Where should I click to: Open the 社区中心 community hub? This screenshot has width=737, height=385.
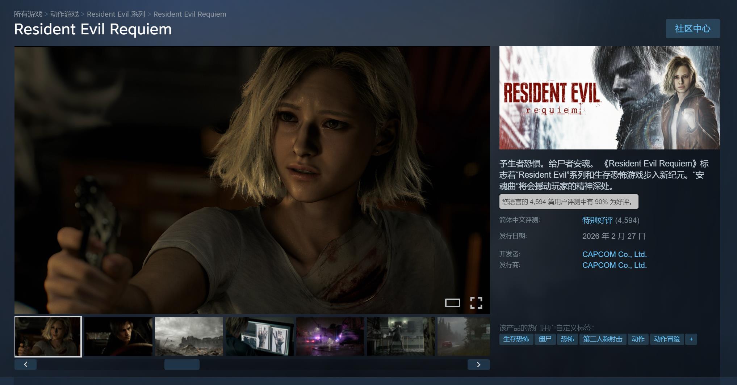point(692,29)
